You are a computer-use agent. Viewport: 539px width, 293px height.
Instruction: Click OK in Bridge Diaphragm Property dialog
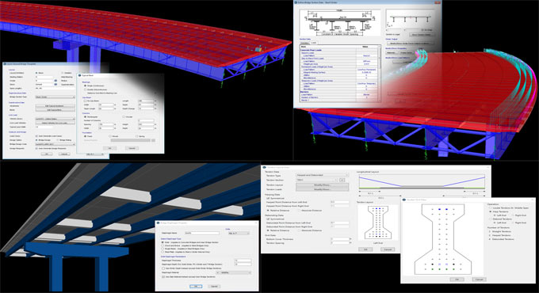tap(196, 286)
